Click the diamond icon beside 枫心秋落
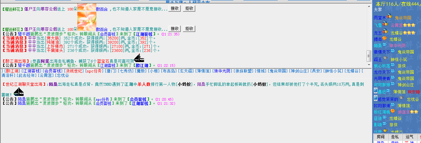 pos(392,65)
